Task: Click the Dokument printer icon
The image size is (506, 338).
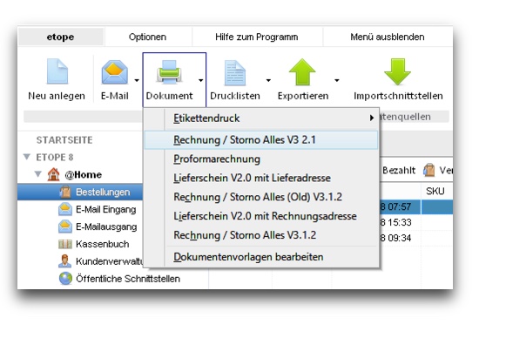Action: [x=169, y=72]
